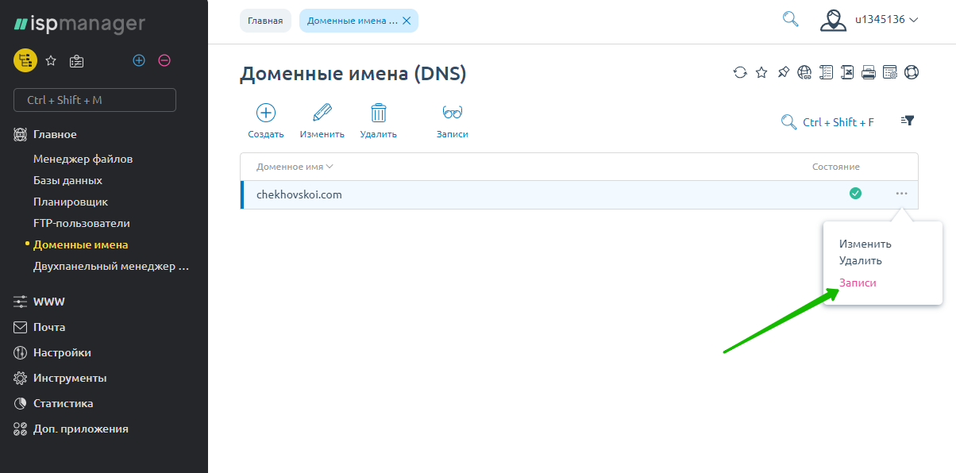The width and height of the screenshot is (956, 473).
Task: Show favorites menu star in sidebar
Action: (51, 60)
